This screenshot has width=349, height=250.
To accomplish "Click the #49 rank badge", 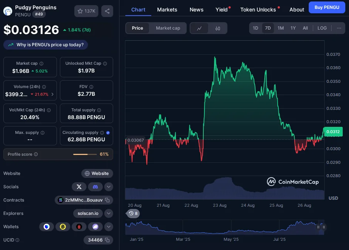I will (x=39, y=14).
